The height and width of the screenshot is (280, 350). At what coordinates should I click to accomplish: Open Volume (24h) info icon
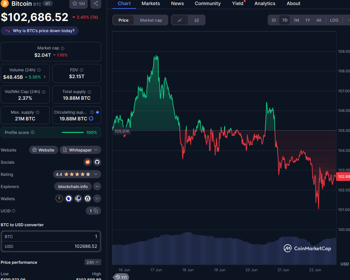(39, 70)
